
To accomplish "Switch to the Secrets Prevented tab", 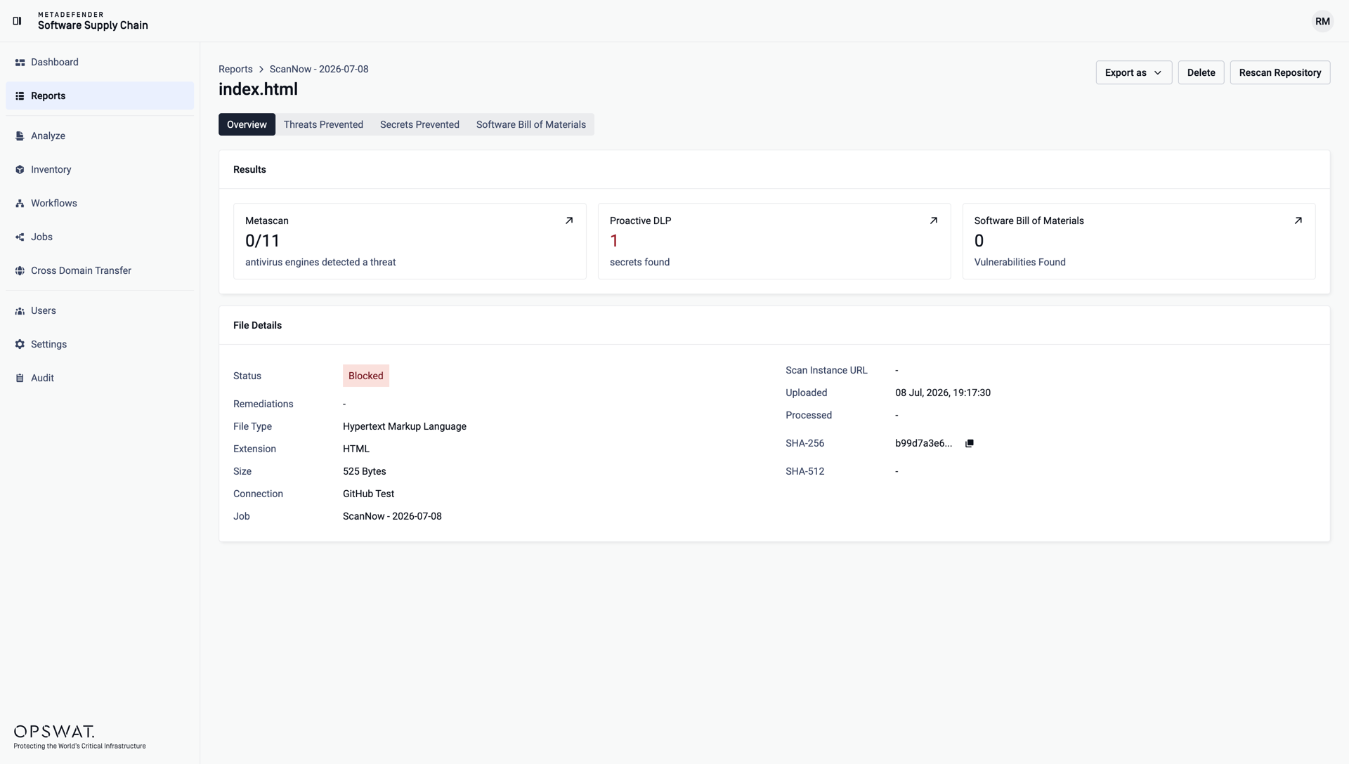I will coord(419,125).
